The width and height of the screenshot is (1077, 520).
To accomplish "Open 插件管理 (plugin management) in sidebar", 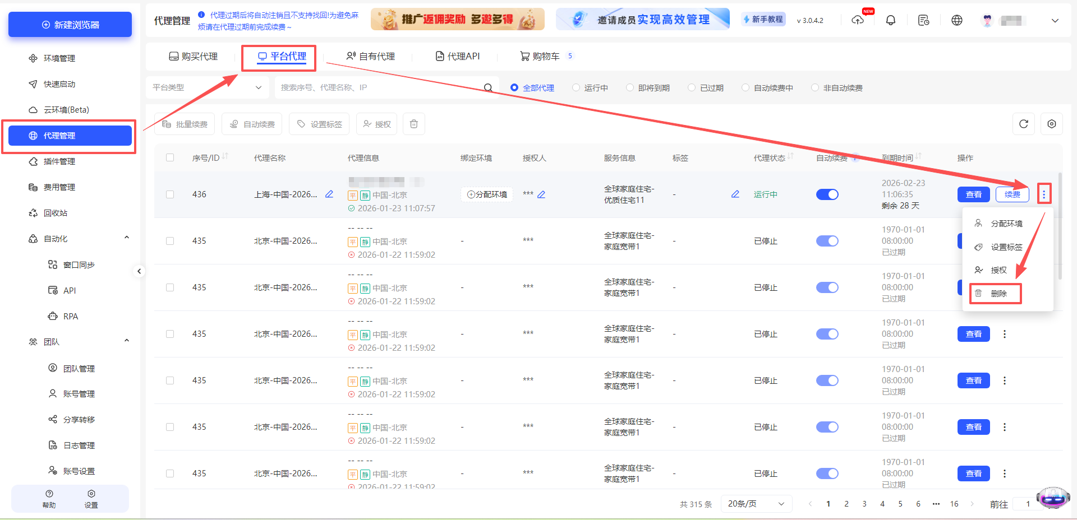I will pos(58,161).
